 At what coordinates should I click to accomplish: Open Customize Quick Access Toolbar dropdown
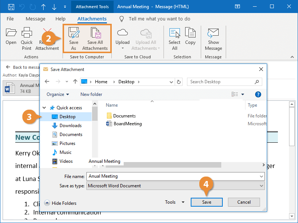click(65, 7)
